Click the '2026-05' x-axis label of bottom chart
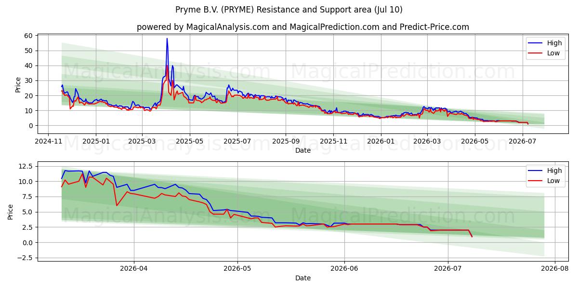578x289 pixels. click(x=238, y=269)
